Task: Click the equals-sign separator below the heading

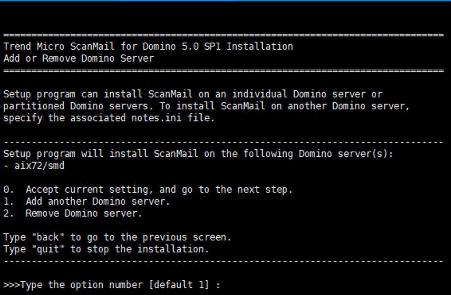Action: click(x=223, y=71)
